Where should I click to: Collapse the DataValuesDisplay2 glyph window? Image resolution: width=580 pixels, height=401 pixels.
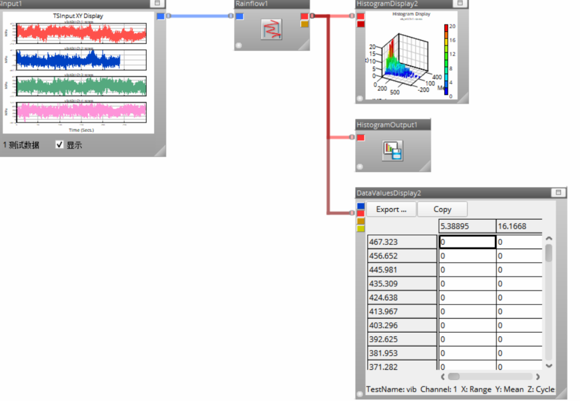(558, 192)
